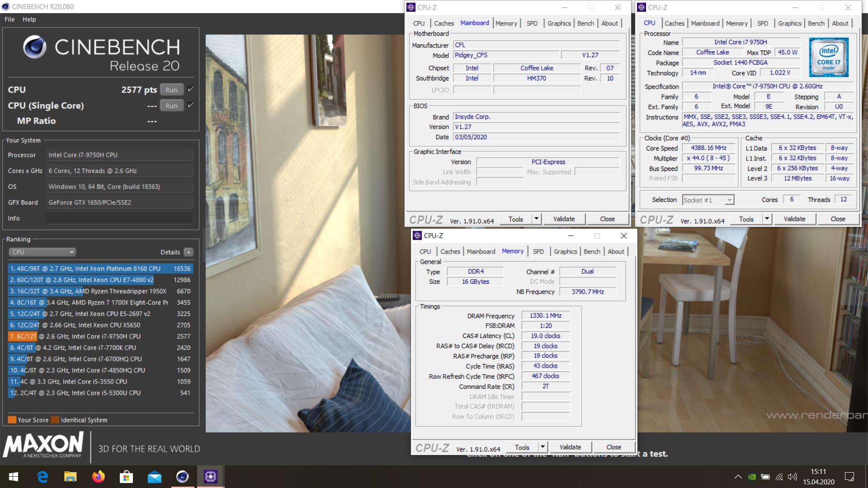Expand Tools dropdown arrow in CPU window

767,219
